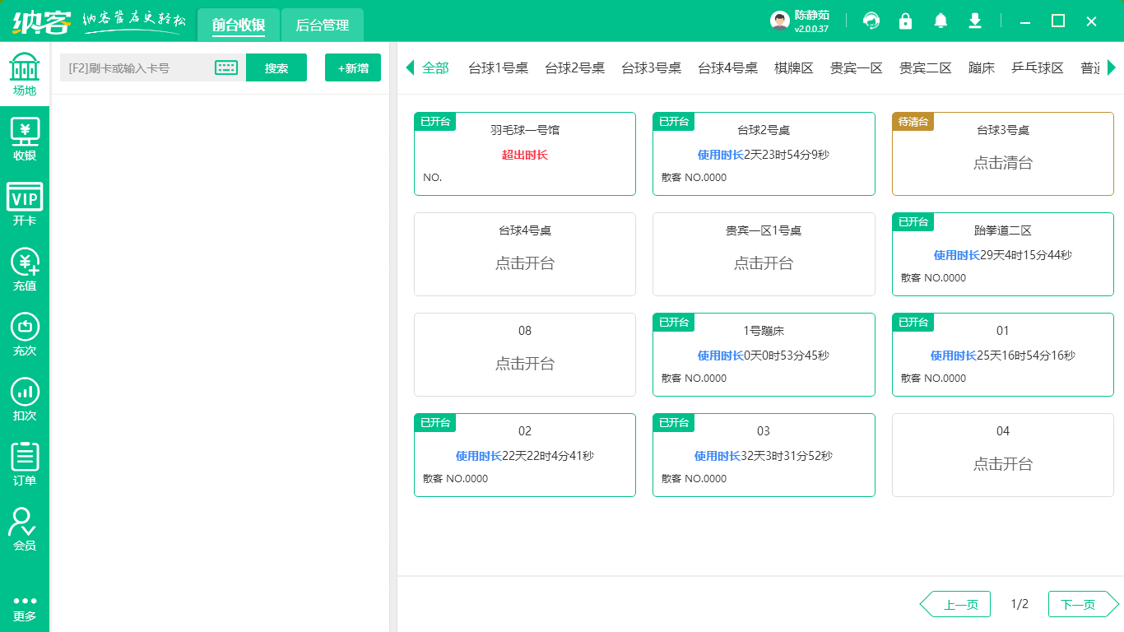
Task: Click the 搜索 search button
Action: click(x=276, y=67)
